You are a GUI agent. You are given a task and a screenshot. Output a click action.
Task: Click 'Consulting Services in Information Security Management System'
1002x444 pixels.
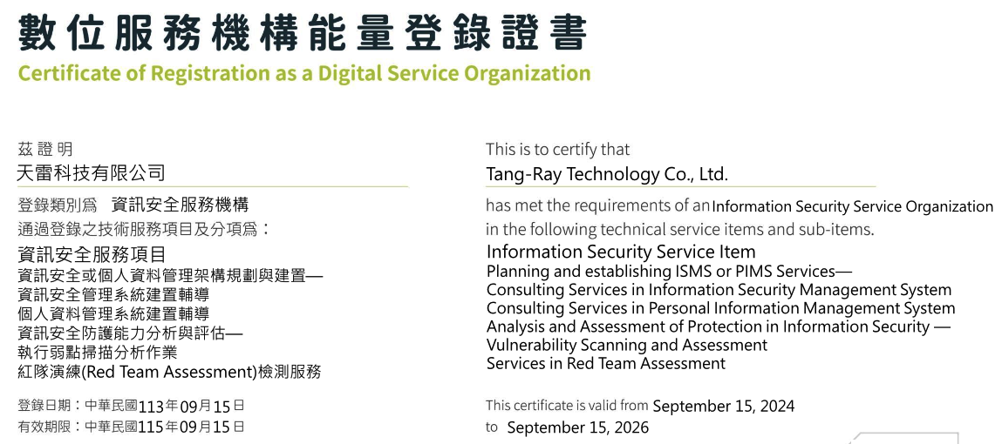click(x=719, y=290)
